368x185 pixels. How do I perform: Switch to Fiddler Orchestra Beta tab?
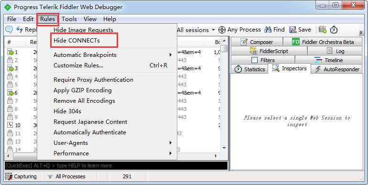pos(323,42)
